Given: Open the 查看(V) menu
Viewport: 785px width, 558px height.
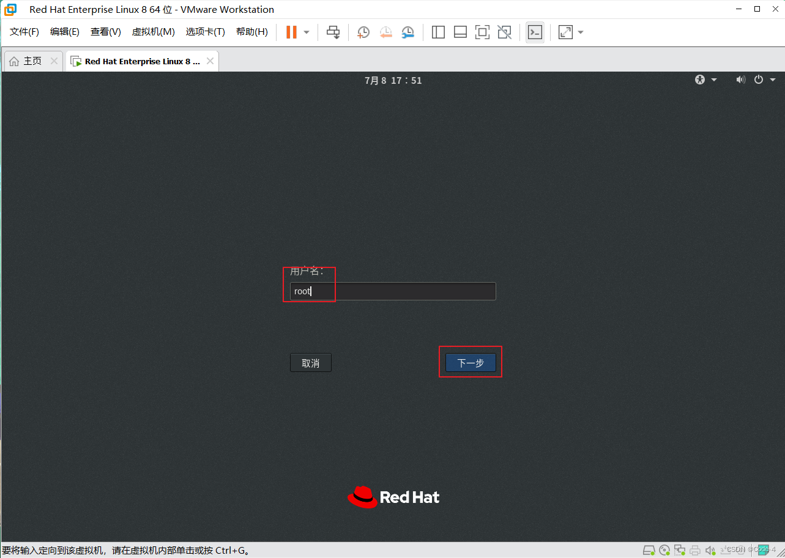Looking at the screenshot, I should pos(106,32).
